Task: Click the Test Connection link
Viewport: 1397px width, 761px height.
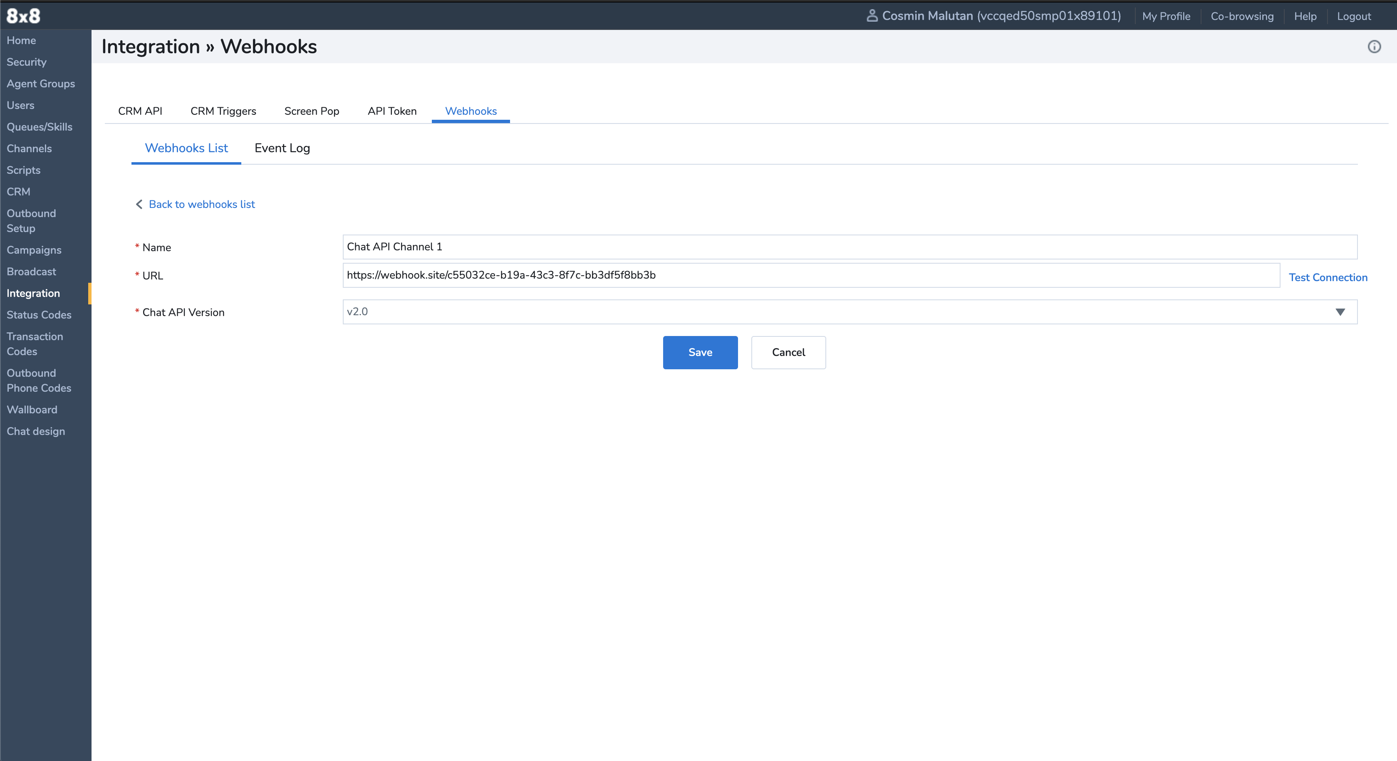Action: [1328, 277]
